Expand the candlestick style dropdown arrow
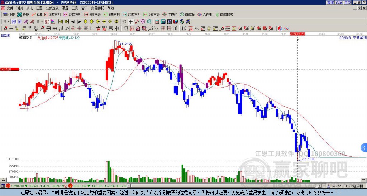The width and height of the screenshot is (367, 196). coord(42,22)
